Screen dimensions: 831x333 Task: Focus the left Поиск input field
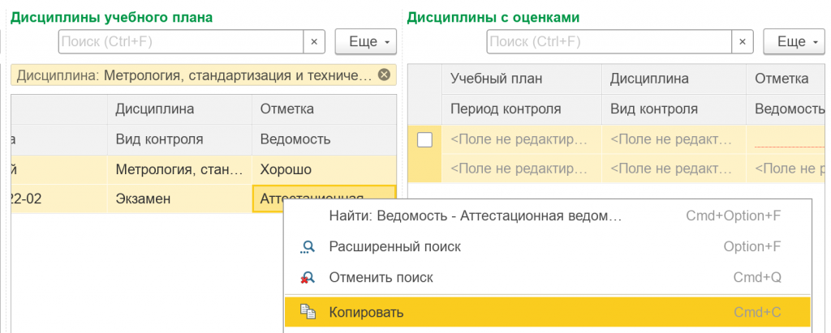[180, 41]
